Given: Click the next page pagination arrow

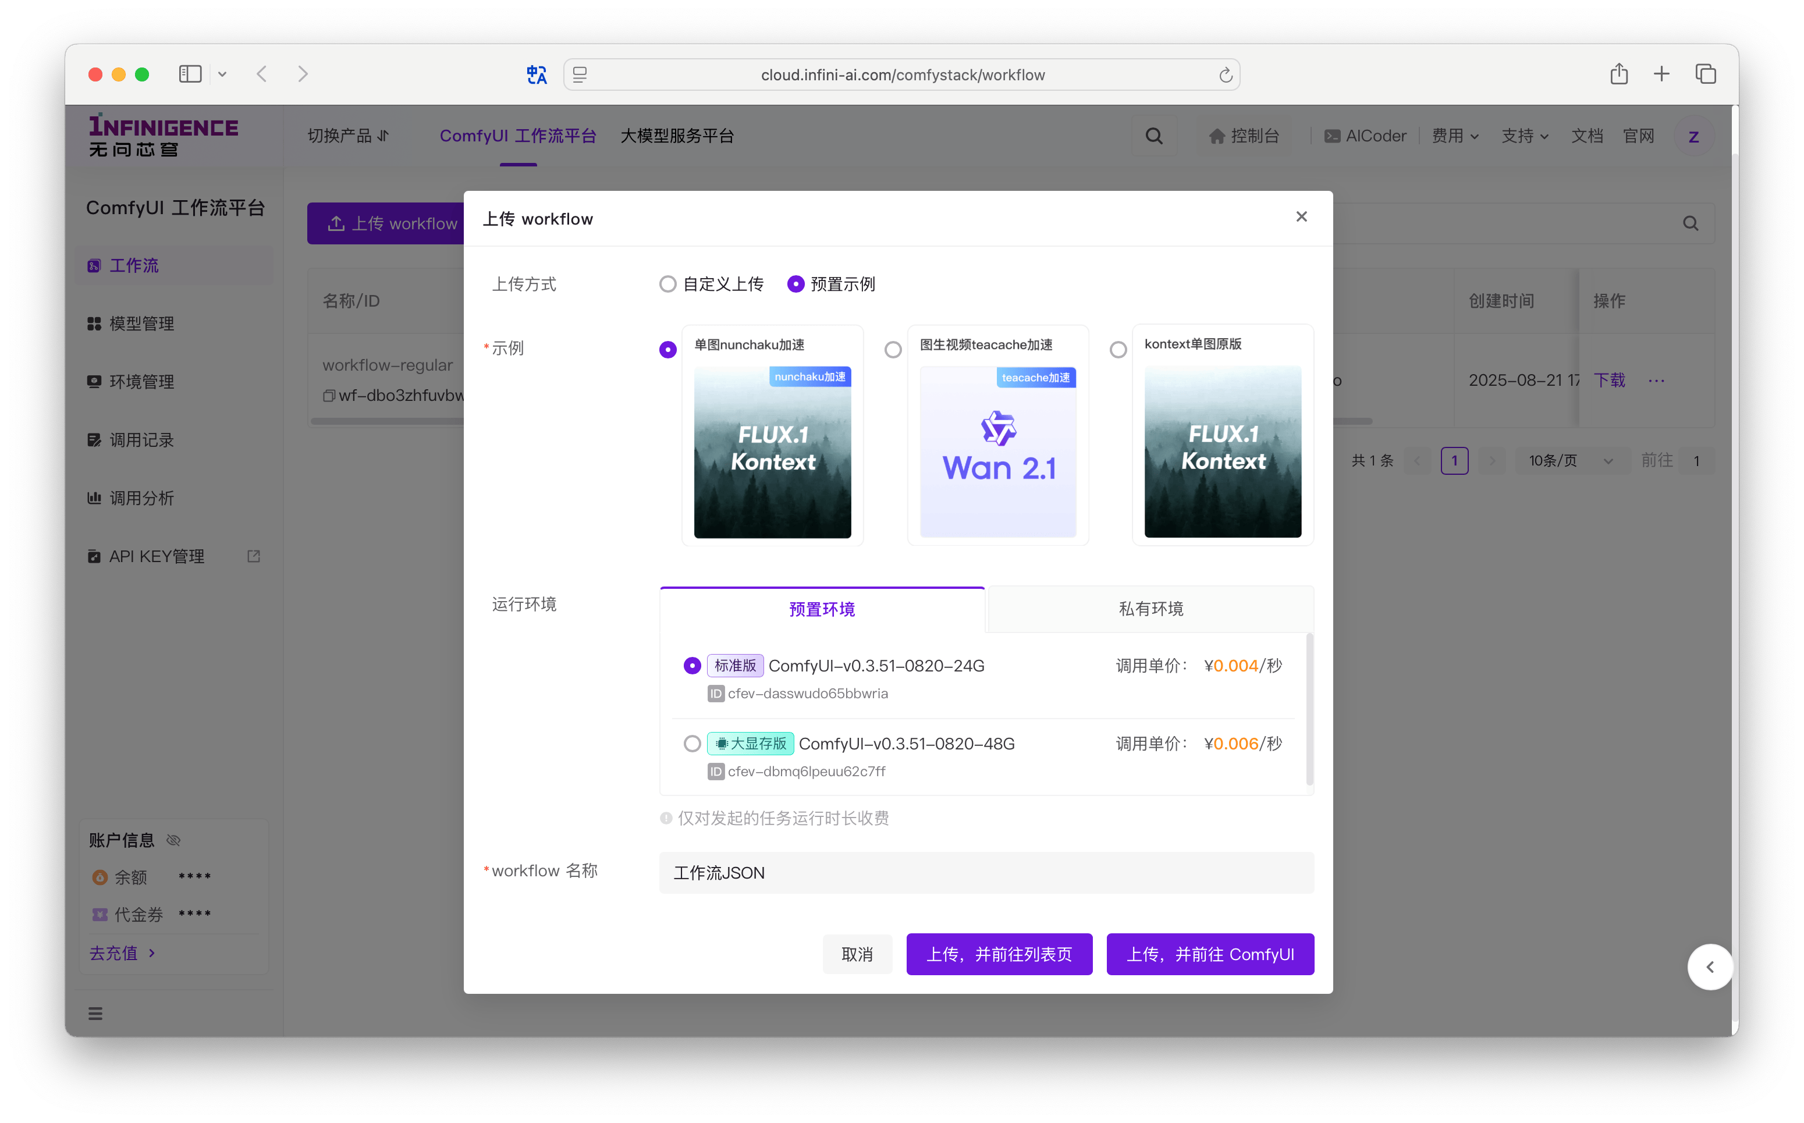Looking at the screenshot, I should (1492, 460).
